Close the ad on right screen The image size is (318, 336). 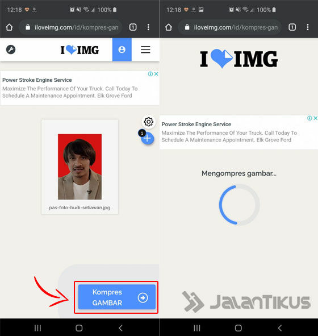click(x=315, y=118)
